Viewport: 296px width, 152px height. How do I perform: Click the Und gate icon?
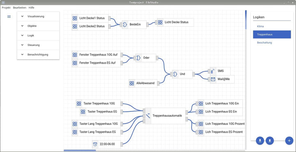(175, 74)
